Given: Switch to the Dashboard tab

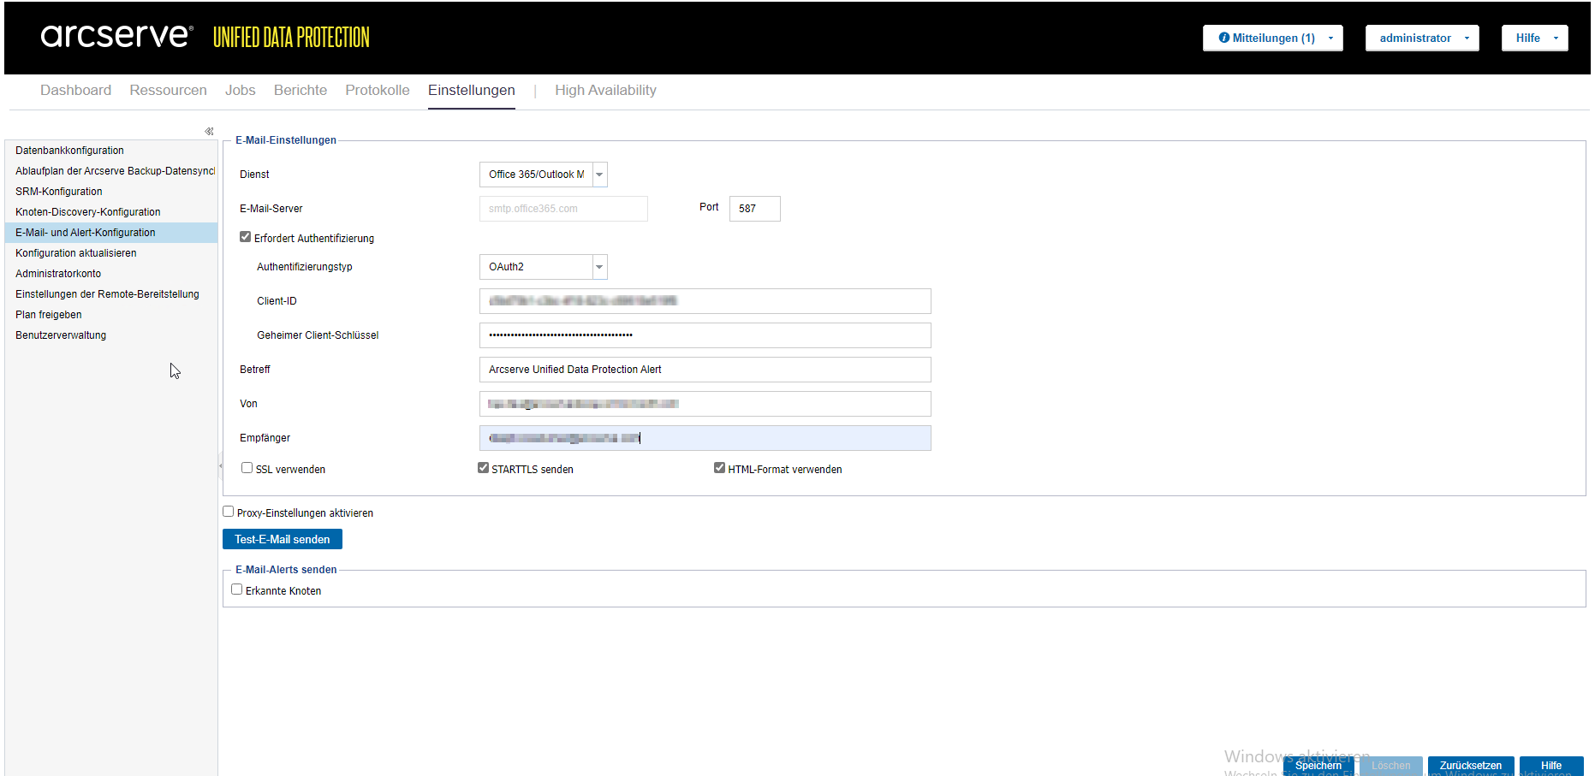Looking at the screenshot, I should click(75, 90).
